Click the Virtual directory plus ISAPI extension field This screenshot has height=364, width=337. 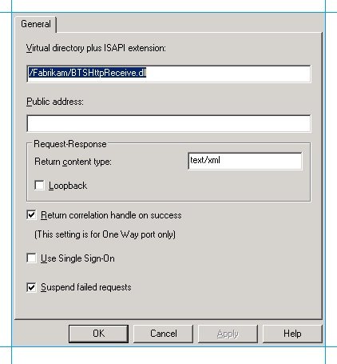tap(168, 74)
